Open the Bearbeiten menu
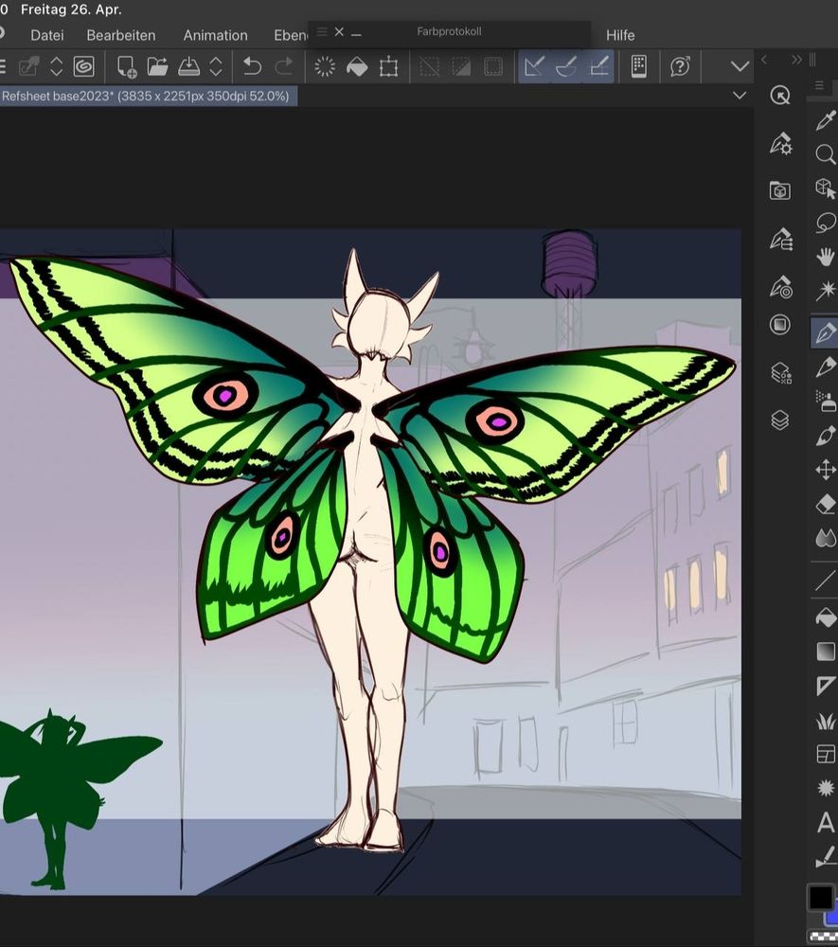The width and height of the screenshot is (838, 947). (x=121, y=35)
